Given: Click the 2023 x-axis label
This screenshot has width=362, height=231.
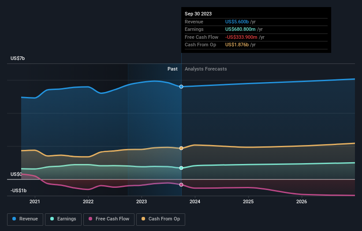Looking at the screenshot, I should (x=142, y=202).
